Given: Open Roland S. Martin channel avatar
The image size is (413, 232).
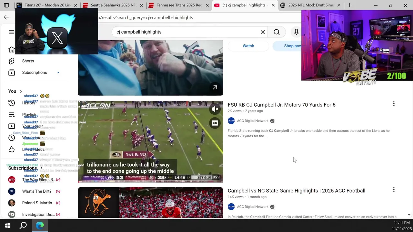Looking at the screenshot, I should [12, 203].
